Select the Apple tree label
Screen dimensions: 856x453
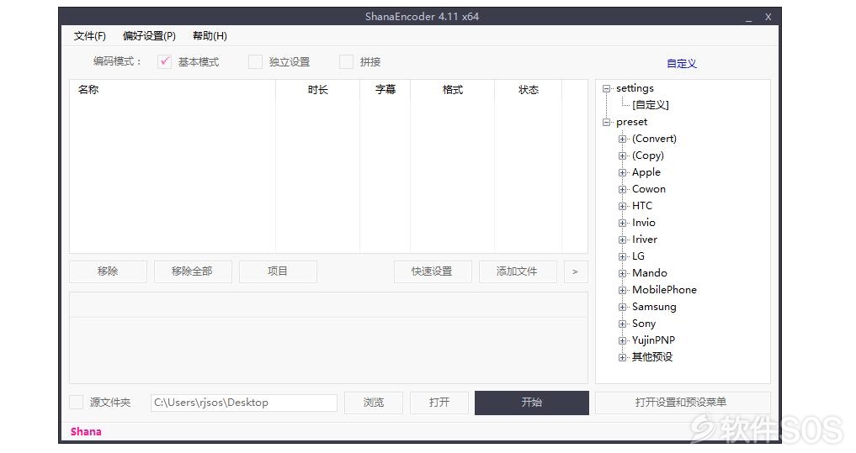[x=646, y=172]
